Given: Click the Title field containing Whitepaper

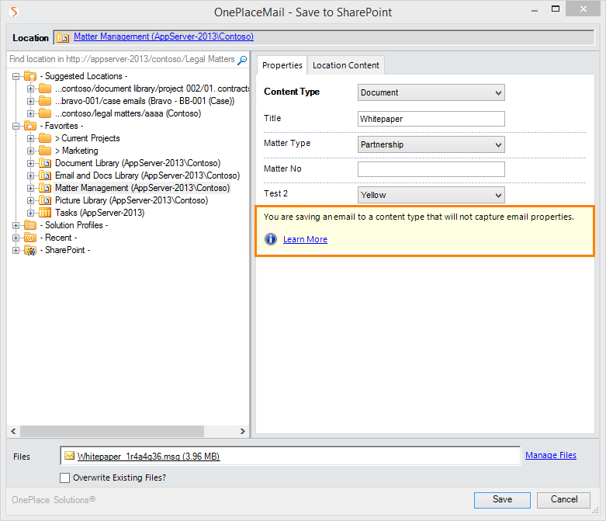Looking at the screenshot, I should pos(431,119).
